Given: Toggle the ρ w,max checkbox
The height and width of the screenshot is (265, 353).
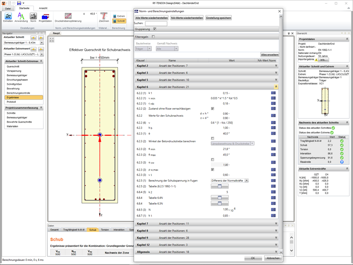Looking at the screenshot, I should tap(213, 169).
